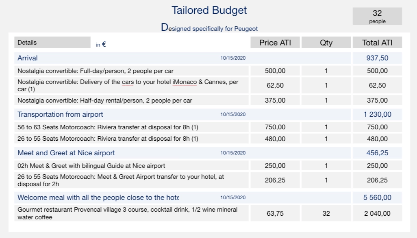Screen dimensions: 417x238
Task: Select the 1 230,00 section total
Action: point(377,114)
